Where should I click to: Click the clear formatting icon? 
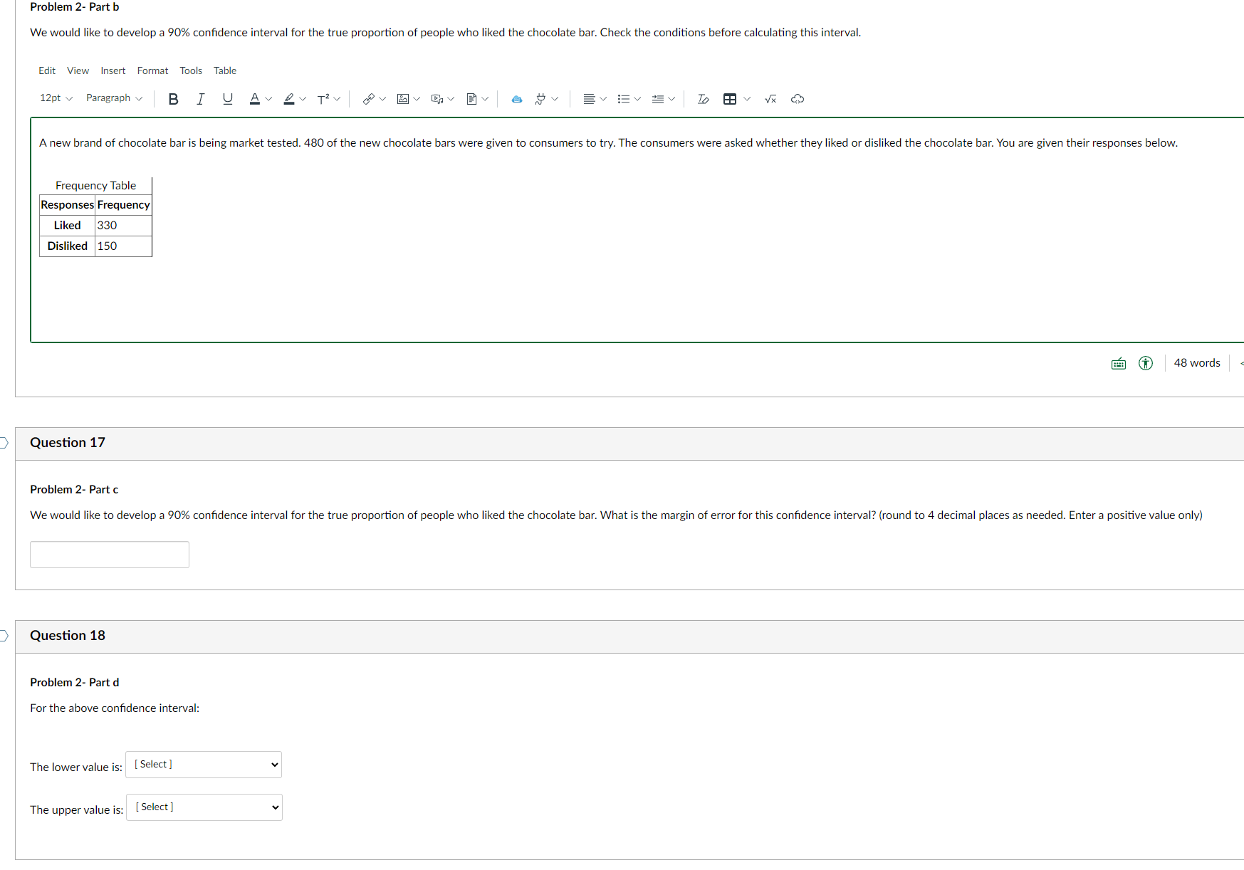703,99
